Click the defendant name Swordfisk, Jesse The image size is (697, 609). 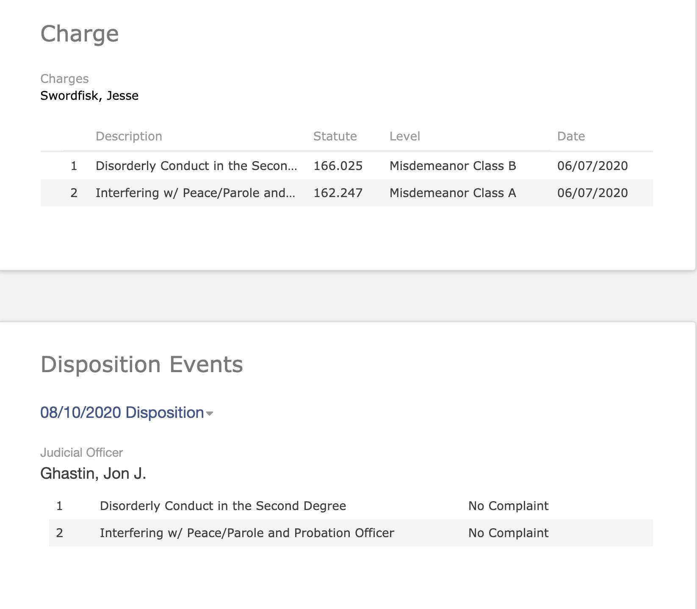click(x=89, y=96)
